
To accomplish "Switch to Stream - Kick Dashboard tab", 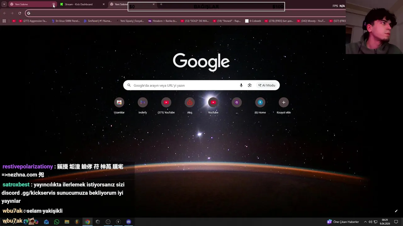I will [82, 4].
